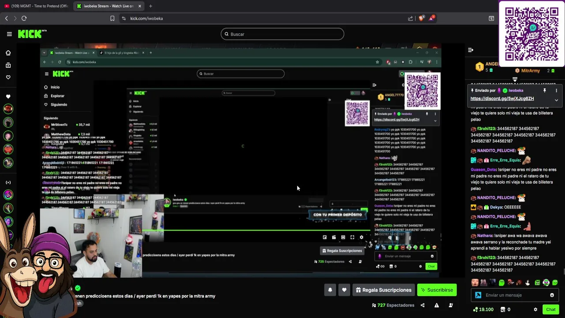Click the pin icon on pinned message
Image resolution: width=565 pixels, height=318 pixels.
point(545,91)
